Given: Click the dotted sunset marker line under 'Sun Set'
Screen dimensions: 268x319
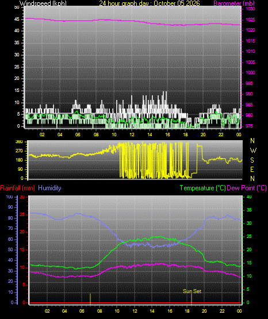Looking at the screenshot, I should click(192, 299).
